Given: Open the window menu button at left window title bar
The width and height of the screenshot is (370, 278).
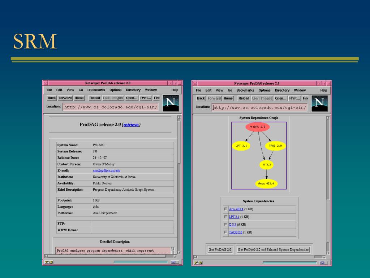Looking at the screenshot, I should tap(46, 83).
